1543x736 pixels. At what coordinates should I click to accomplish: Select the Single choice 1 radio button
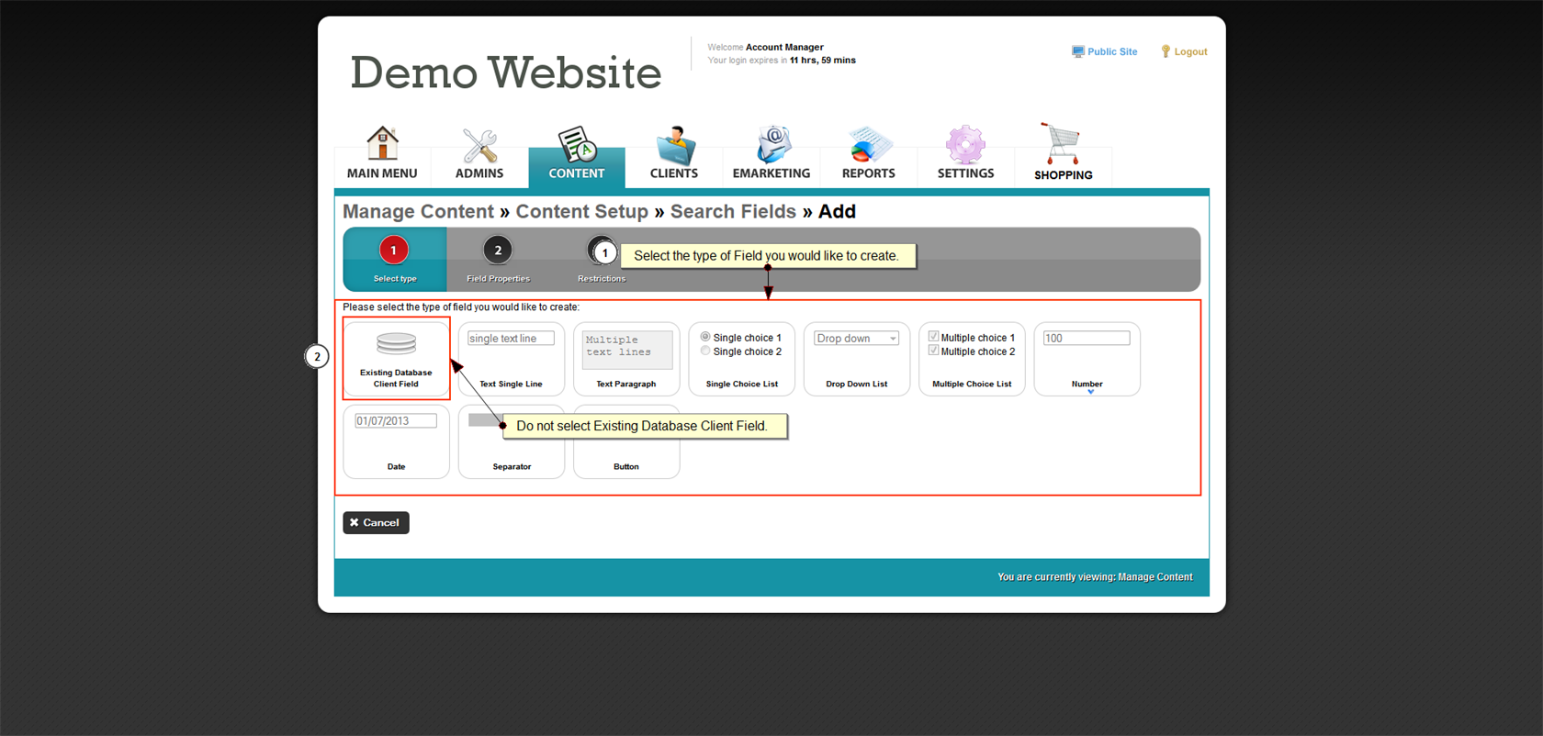(705, 337)
